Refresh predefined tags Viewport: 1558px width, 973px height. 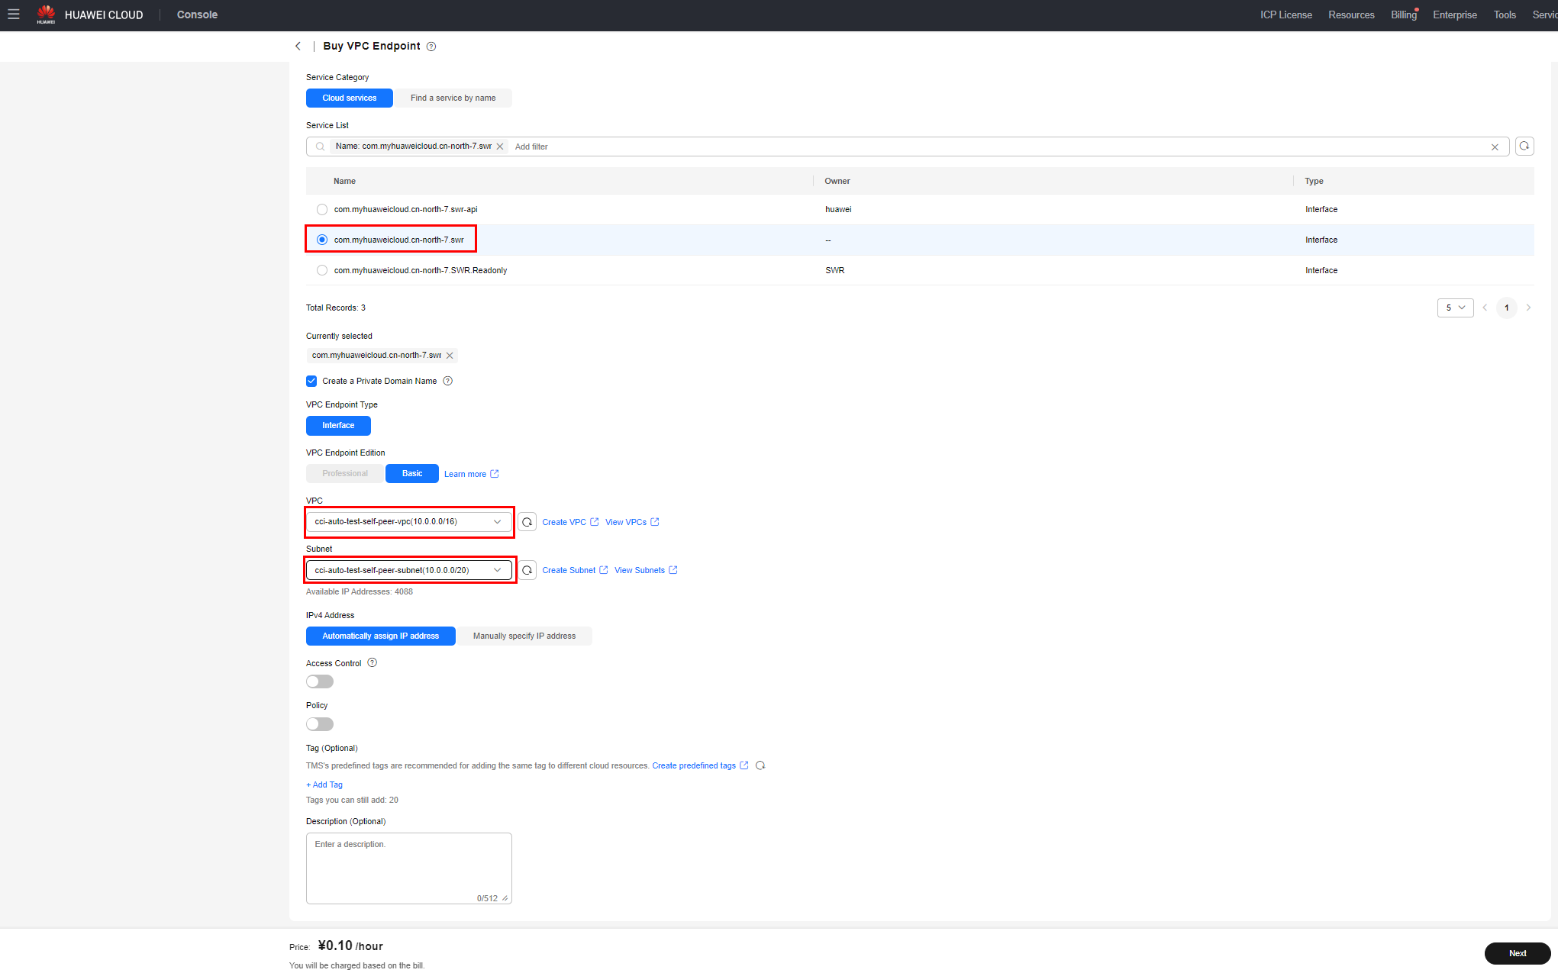coord(760,765)
